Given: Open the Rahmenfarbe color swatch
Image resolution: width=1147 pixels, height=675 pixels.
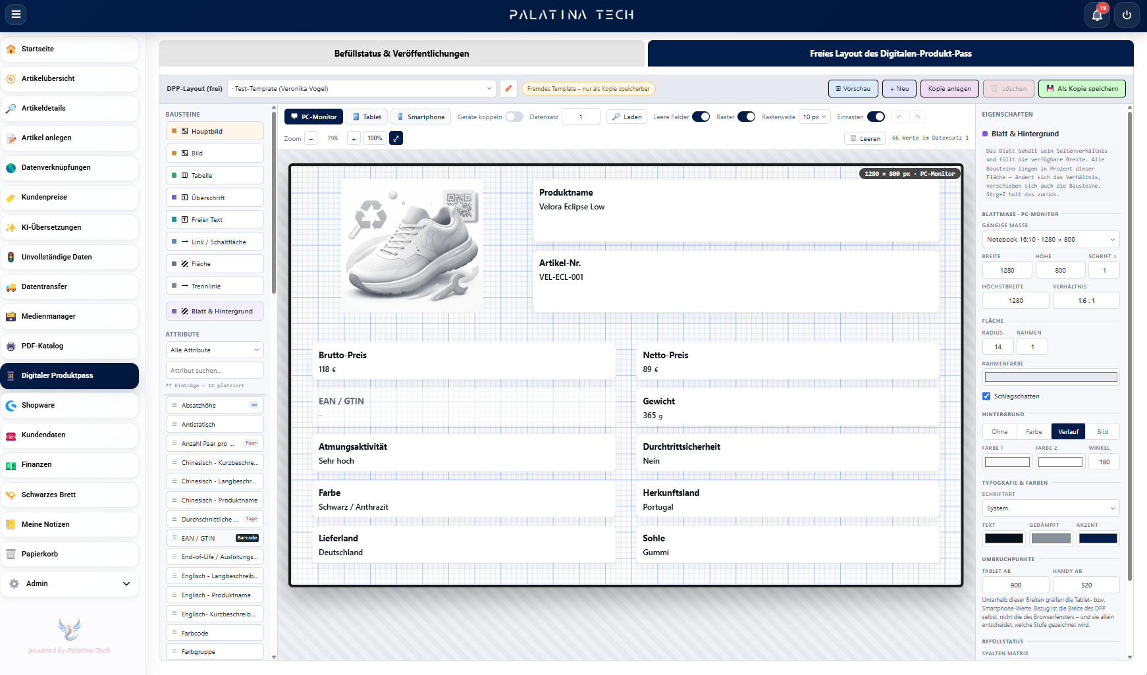Looking at the screenshot, I should point(1050,377).
